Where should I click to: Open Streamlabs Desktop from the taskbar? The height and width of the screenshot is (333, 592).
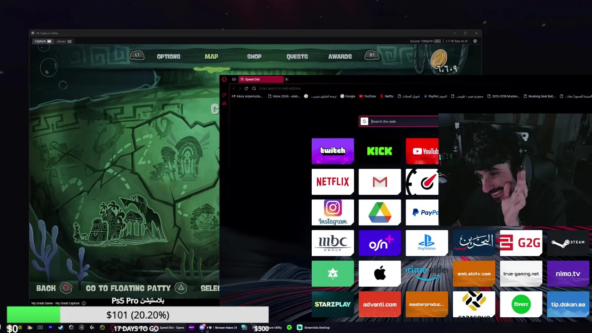pos(314,327)
